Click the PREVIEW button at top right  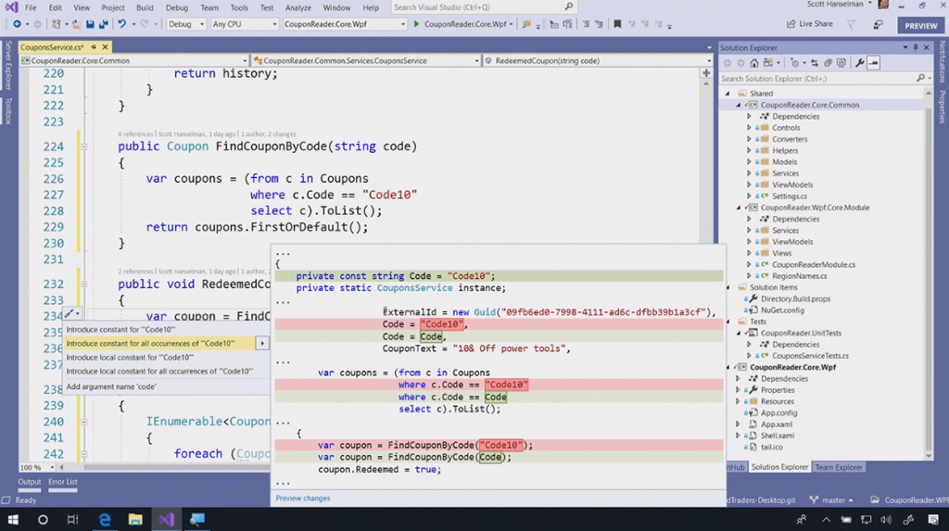point(920,26)
